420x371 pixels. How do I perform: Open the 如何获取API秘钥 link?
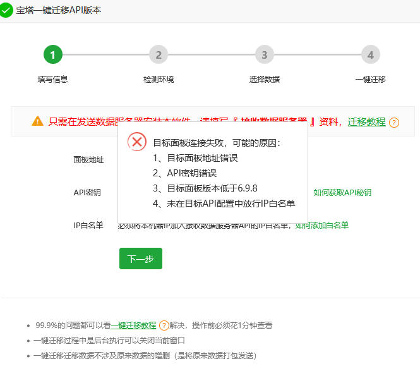pyautogui.click(x=342, y=193)
